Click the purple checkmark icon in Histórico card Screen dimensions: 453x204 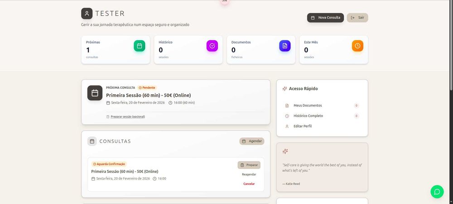click(x=212, y=46)
